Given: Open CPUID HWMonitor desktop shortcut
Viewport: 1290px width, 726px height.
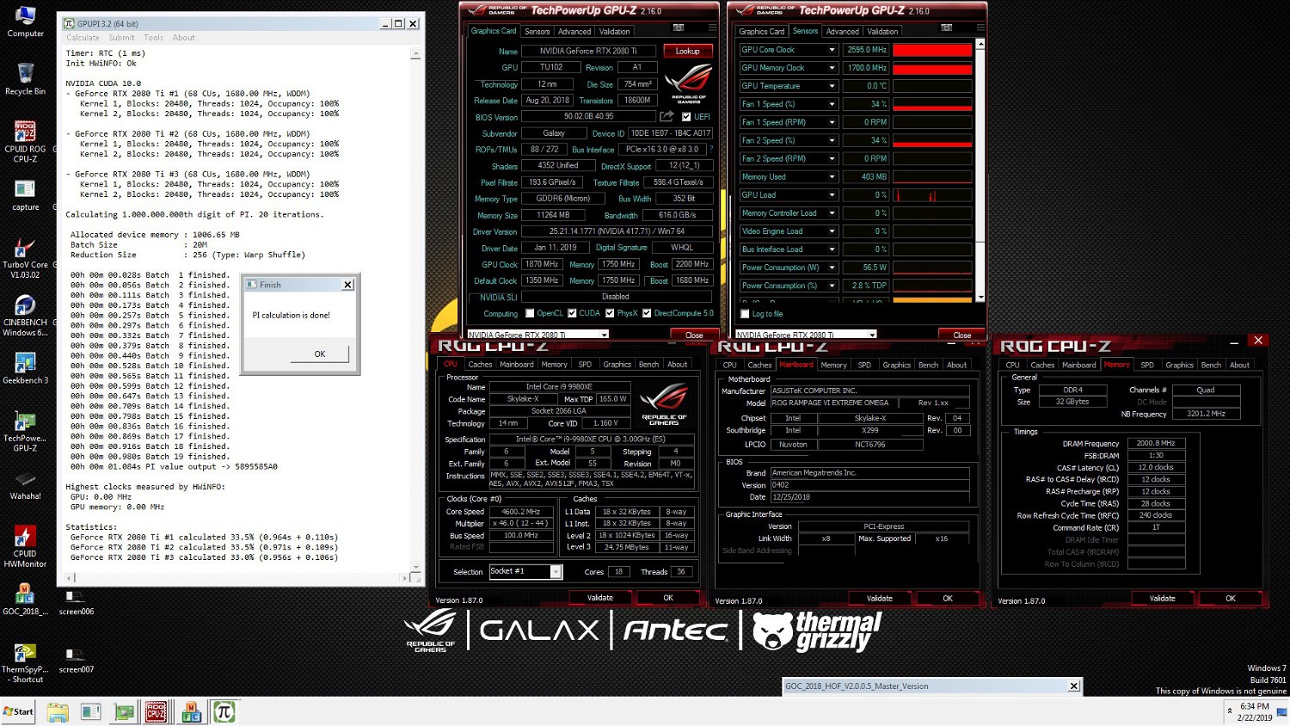Looking at the screenshot, I should point(25,547).
